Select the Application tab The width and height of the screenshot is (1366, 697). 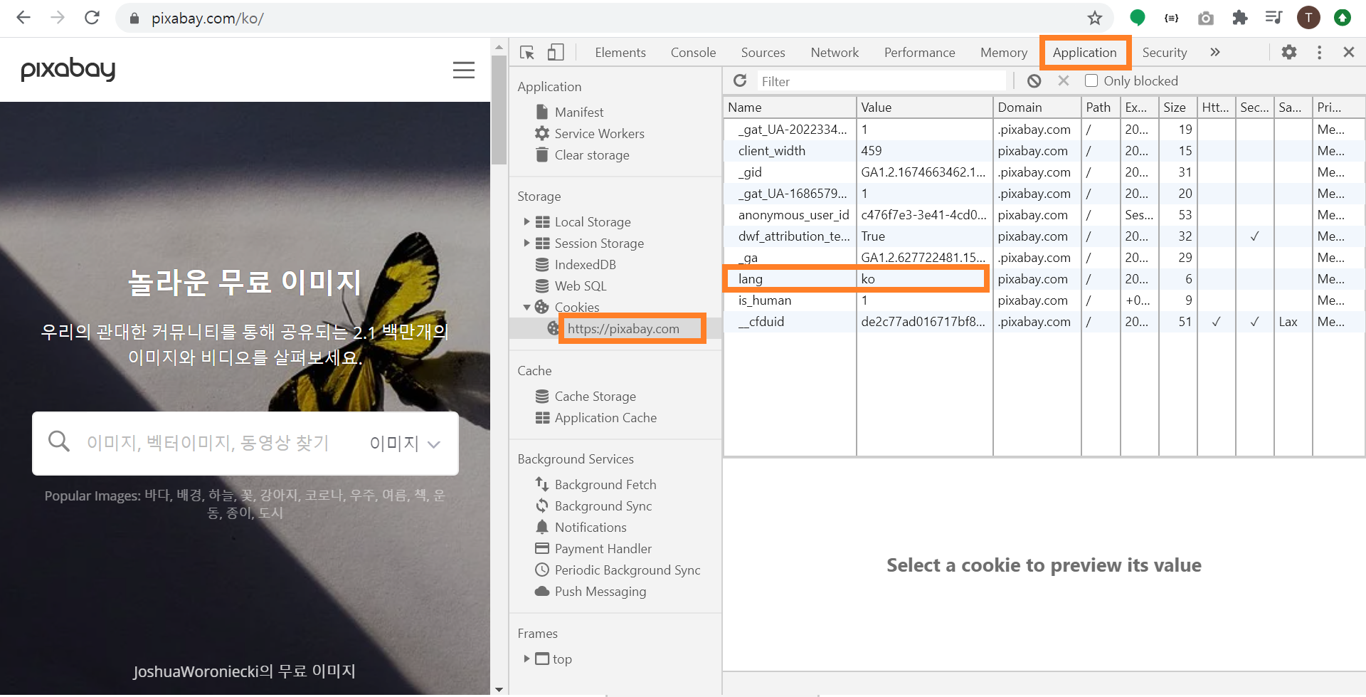click(1084, 53)
